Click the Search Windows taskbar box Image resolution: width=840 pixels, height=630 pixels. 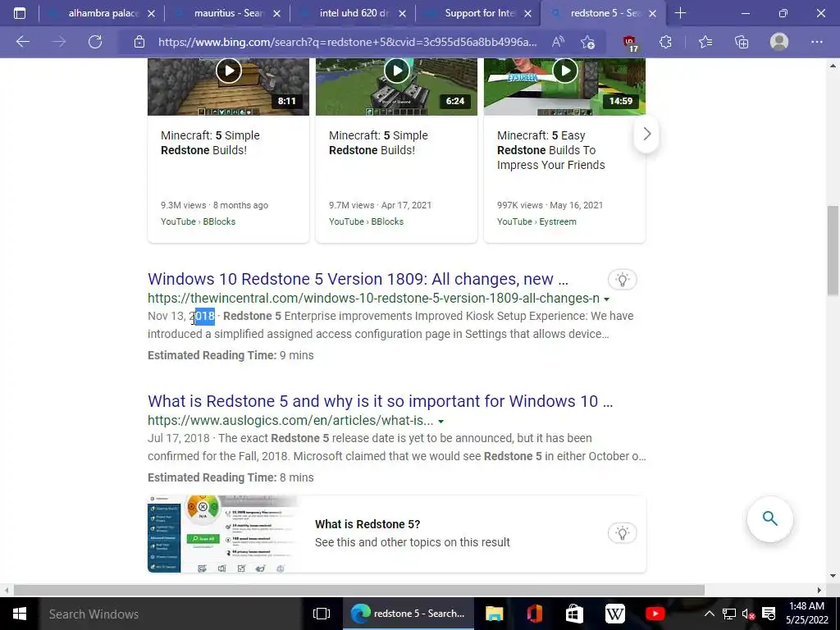(x=171, y=614)
